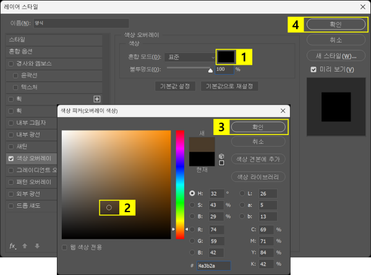This screenshot has height=275, width=371.
Task: Select 드롭 섀도 row label
Action: click(x=28, y=206)
